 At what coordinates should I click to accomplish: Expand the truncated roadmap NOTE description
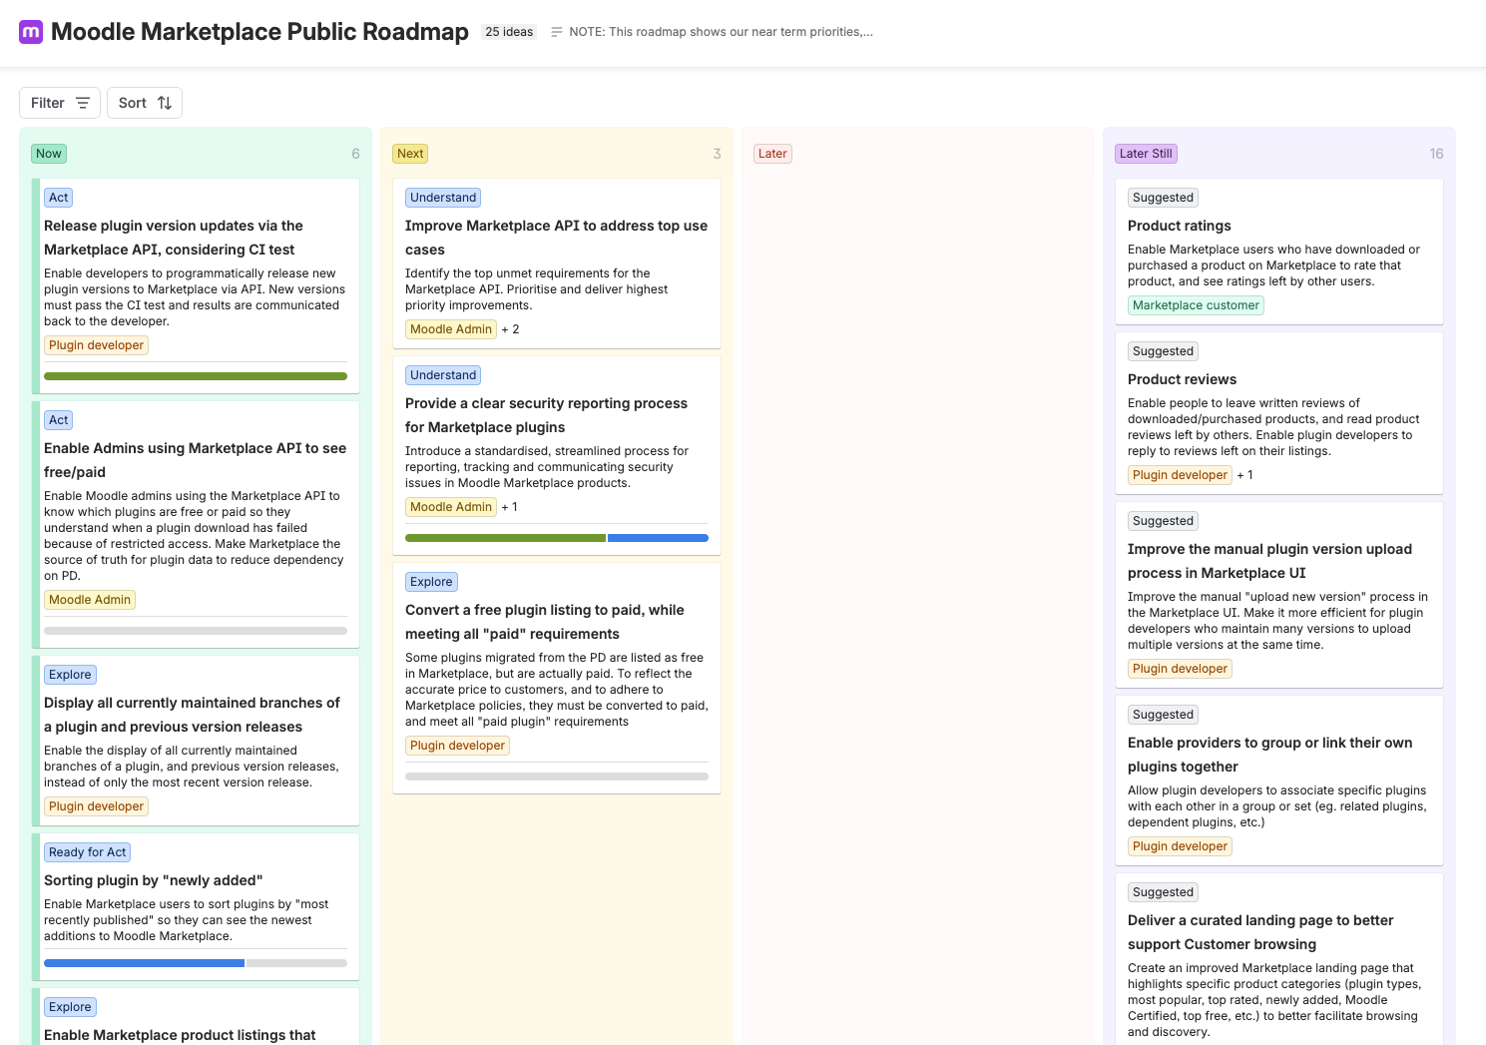pos(721,32)
